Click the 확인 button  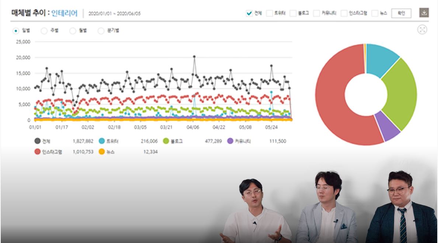[401, 13]
